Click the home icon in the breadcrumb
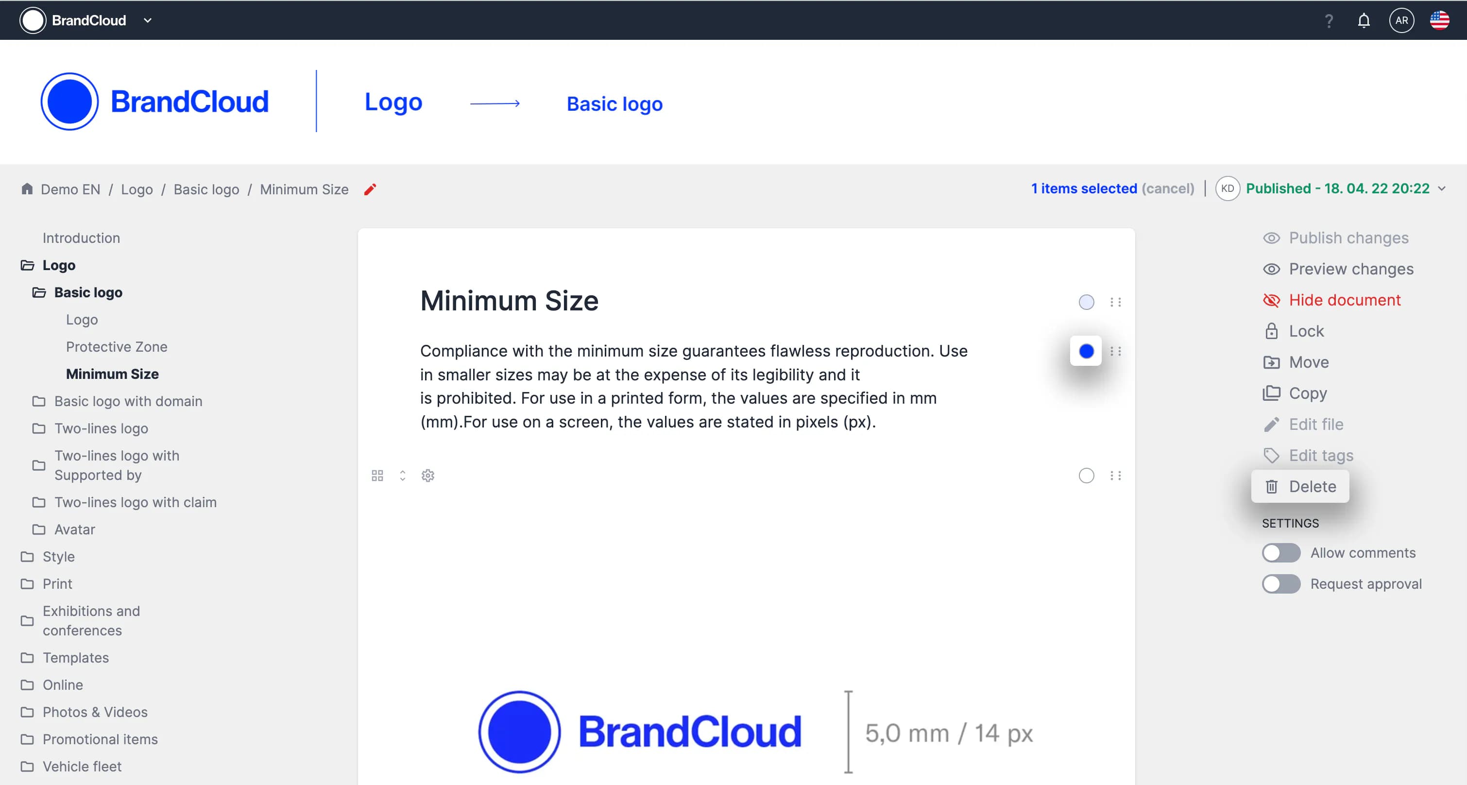The image size is (1467, 785). (x=27, y=188)
